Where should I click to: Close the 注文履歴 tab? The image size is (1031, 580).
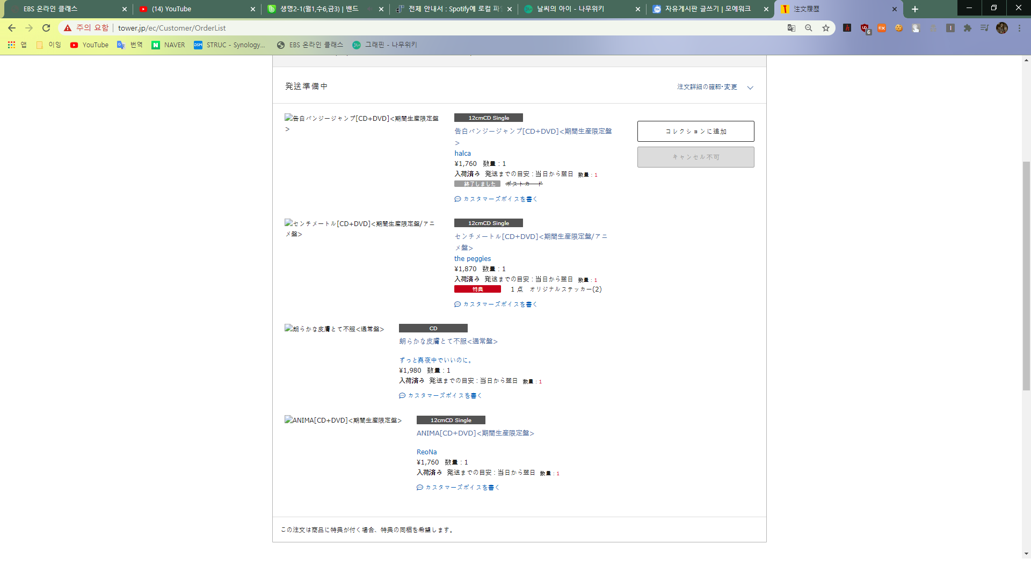tap(895, 9)
